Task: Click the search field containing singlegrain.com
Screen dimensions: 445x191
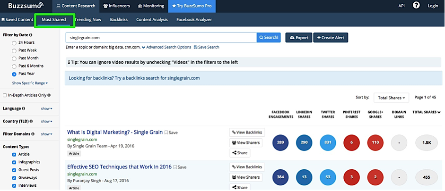Action: coord(161,37)
